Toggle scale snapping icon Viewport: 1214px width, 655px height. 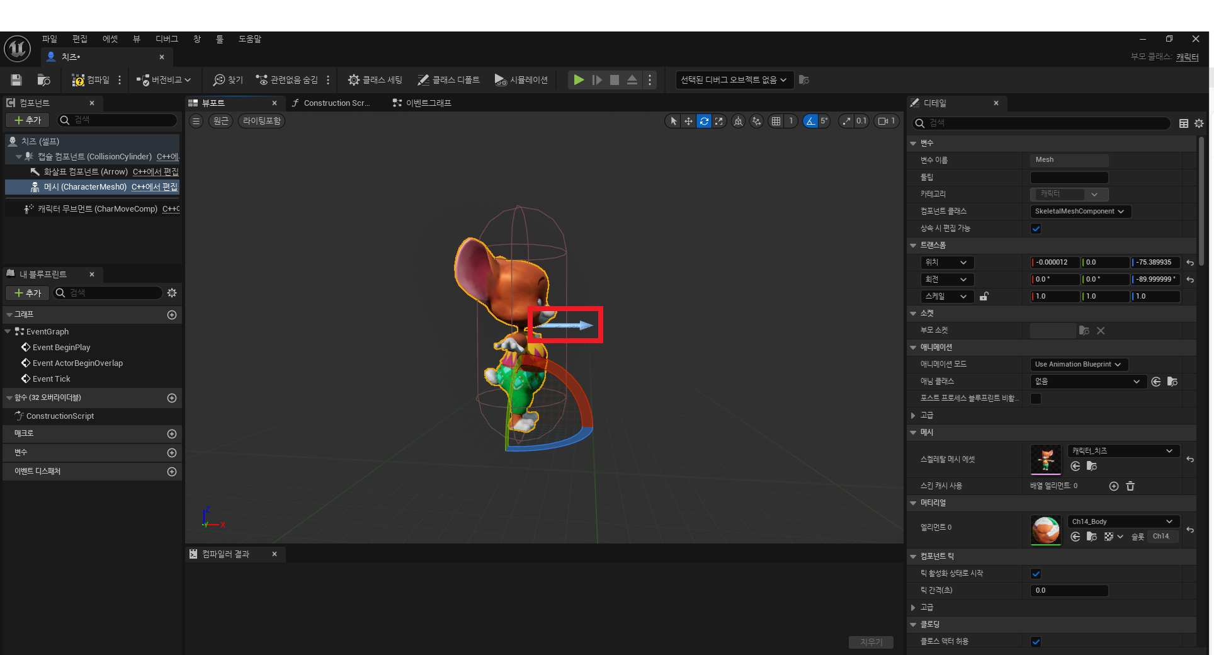click(x=847, y=121)
